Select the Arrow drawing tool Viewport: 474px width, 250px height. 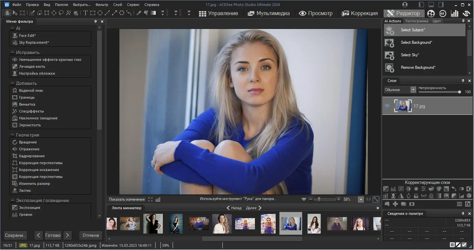click(114, 13)
